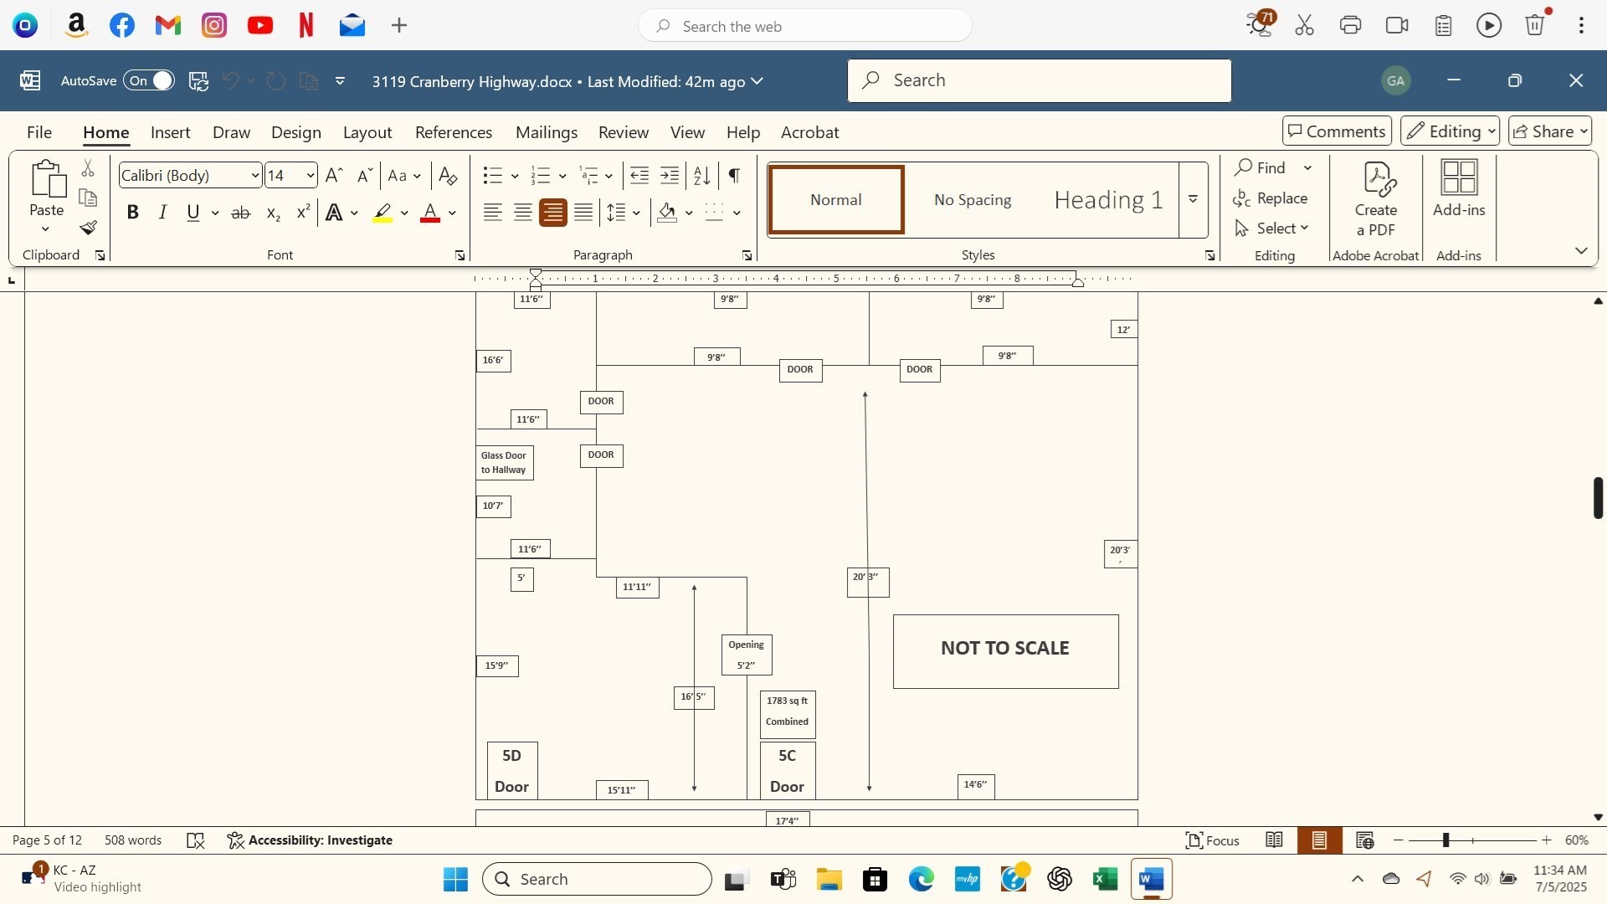Expand the Styles gallery
The image size is (1607, 904).
[1193, 199]
